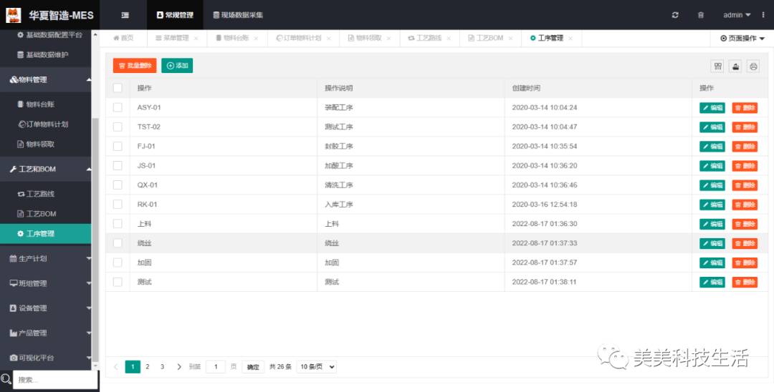
Task: Open the 10条/页 page size dropdown
Action: point(317,367)
